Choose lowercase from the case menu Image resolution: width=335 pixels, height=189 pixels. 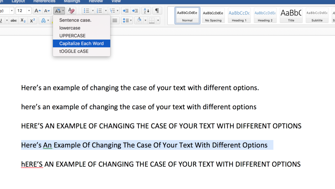(81, 28)
